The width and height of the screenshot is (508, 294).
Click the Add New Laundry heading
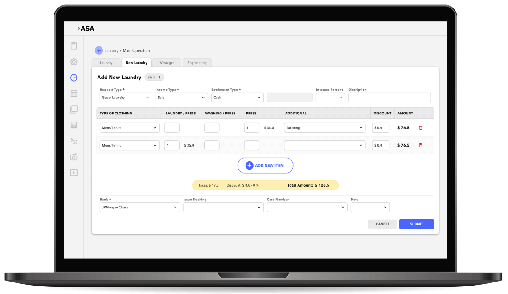pos(119,78)
